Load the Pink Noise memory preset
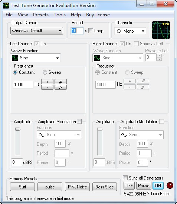The height and width of the screenshot is (204, 177). pyautogui.click(x=78, y=187)
